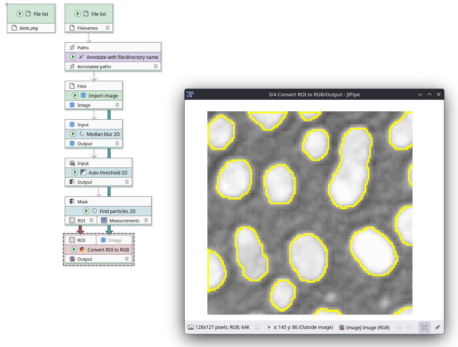This screenshot has width=458, height=347.
Task: Click run icon on Import image node
Action: [75, 96]
